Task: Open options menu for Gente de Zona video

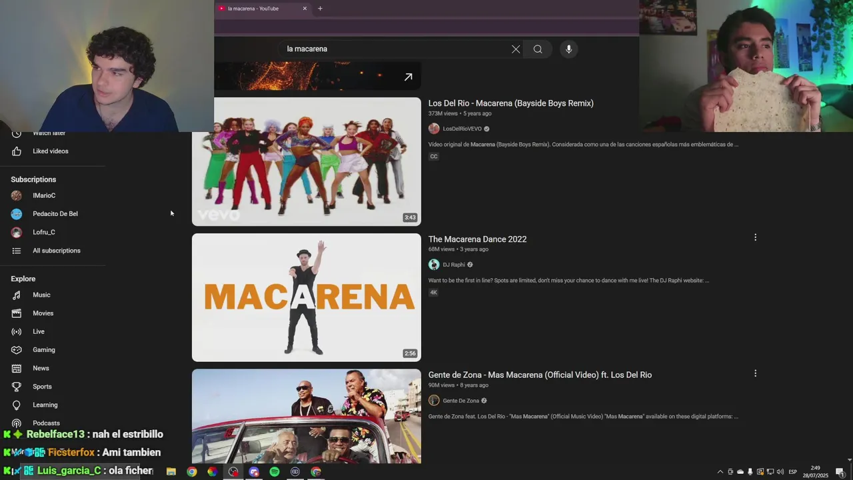Action: 755,373
